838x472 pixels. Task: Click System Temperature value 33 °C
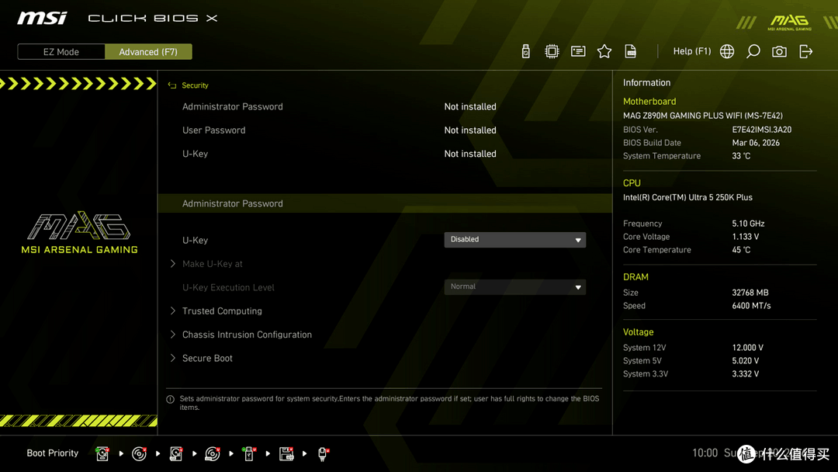tap(741, 156)
